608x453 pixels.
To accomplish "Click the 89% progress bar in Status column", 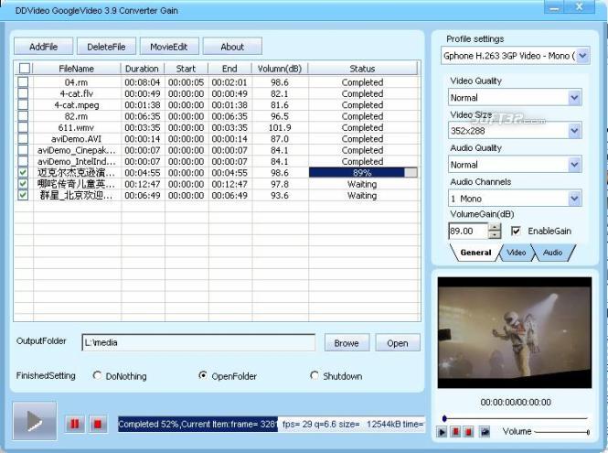I will (363, 172).
